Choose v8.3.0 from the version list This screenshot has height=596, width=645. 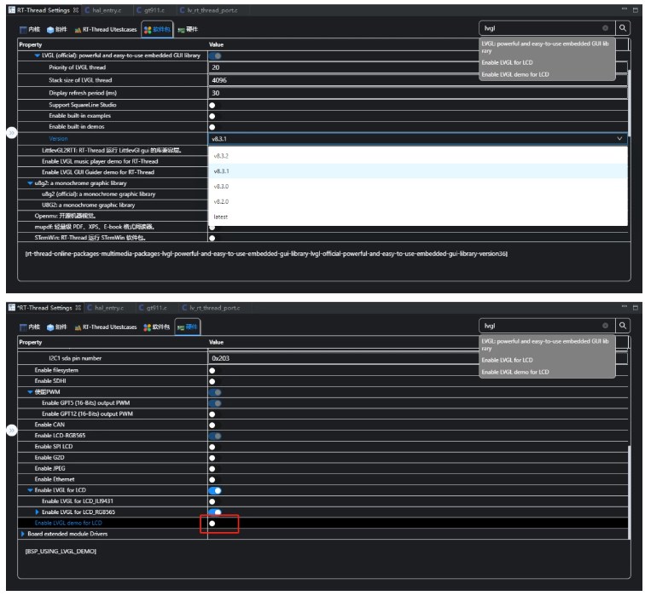[x=417, y=186]
